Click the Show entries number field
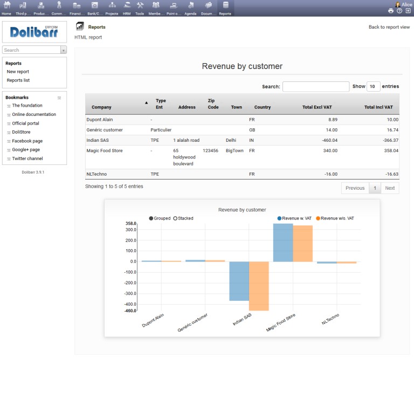Viewport: 414px width, 414px height. tap(373, 87)
